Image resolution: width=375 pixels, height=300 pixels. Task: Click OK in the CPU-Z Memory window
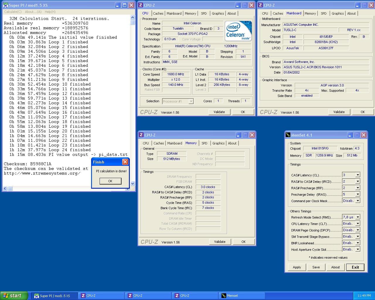click(243, 242)
